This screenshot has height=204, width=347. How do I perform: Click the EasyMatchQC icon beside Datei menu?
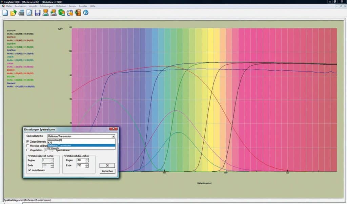tap(3, 6)
